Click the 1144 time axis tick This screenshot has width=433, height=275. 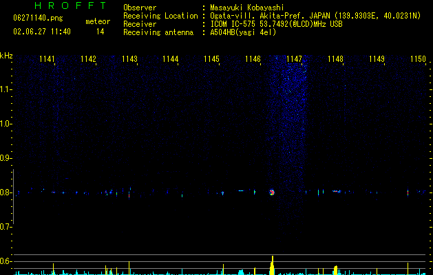pyautogui.click(x=171, y=59)
